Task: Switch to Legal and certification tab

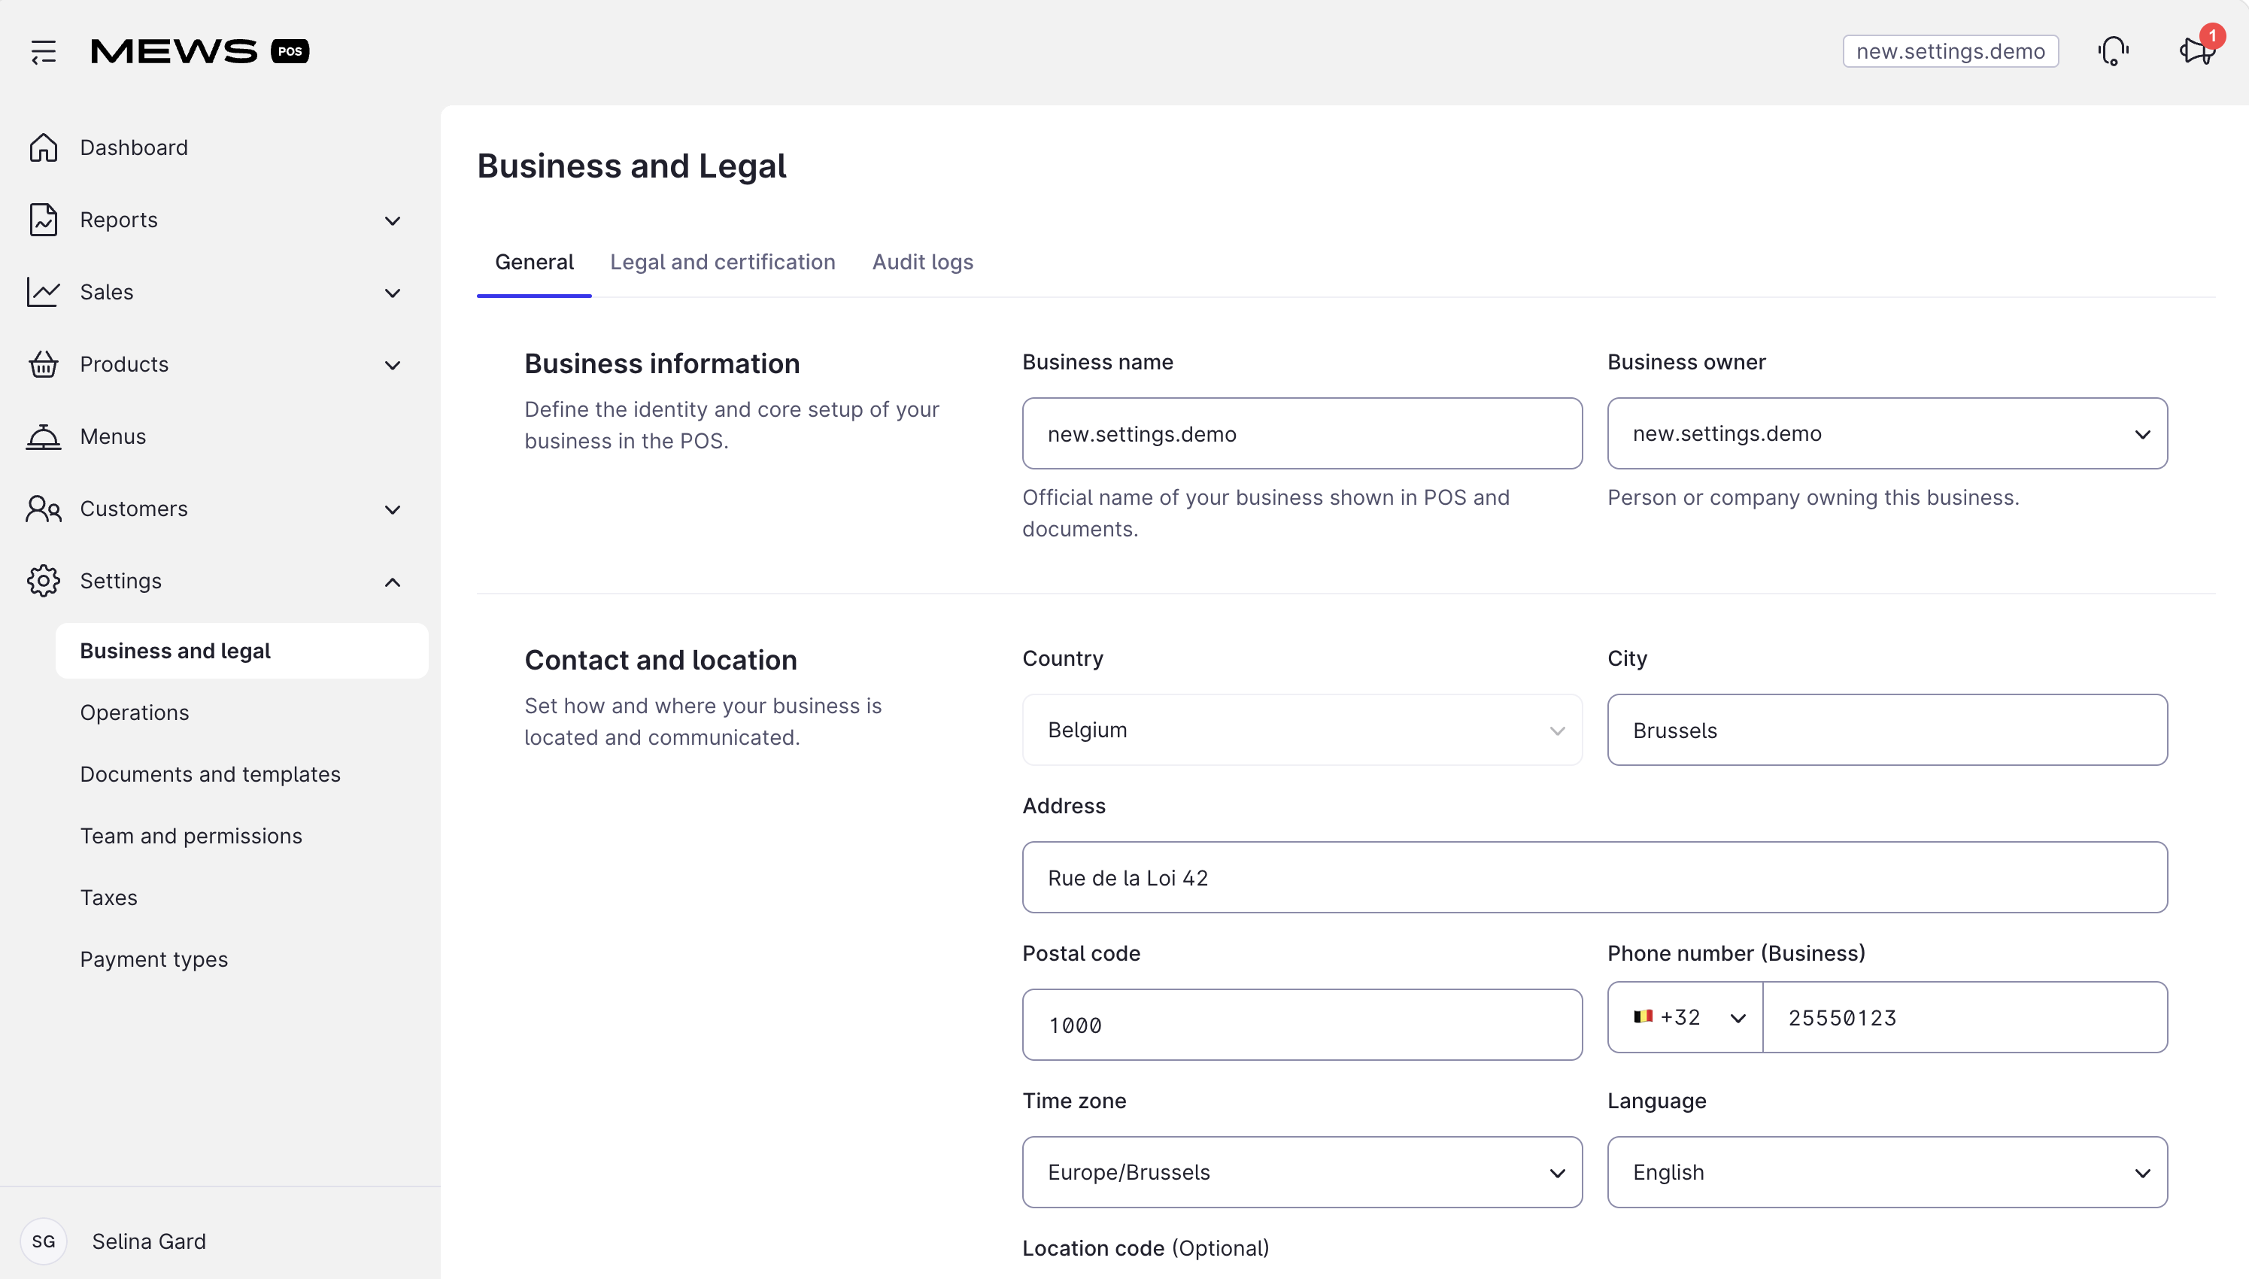Action: tap(723, 262)
